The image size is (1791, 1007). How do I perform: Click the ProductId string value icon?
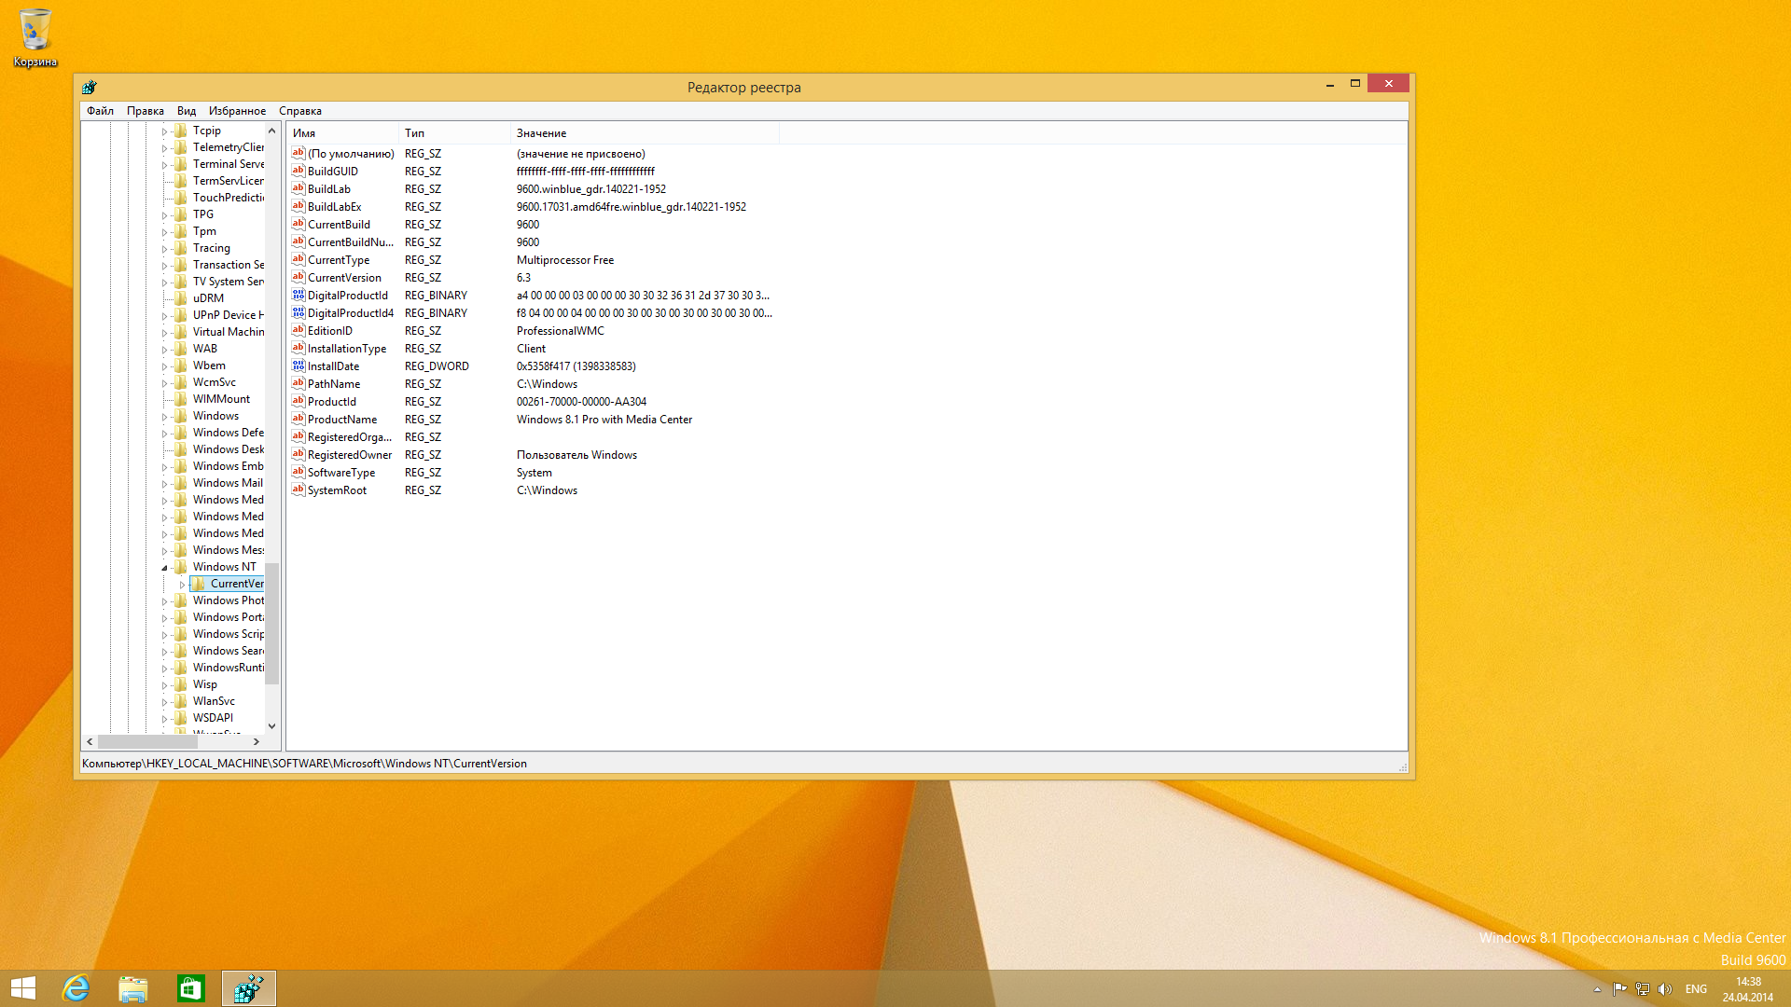coord(298,401)
